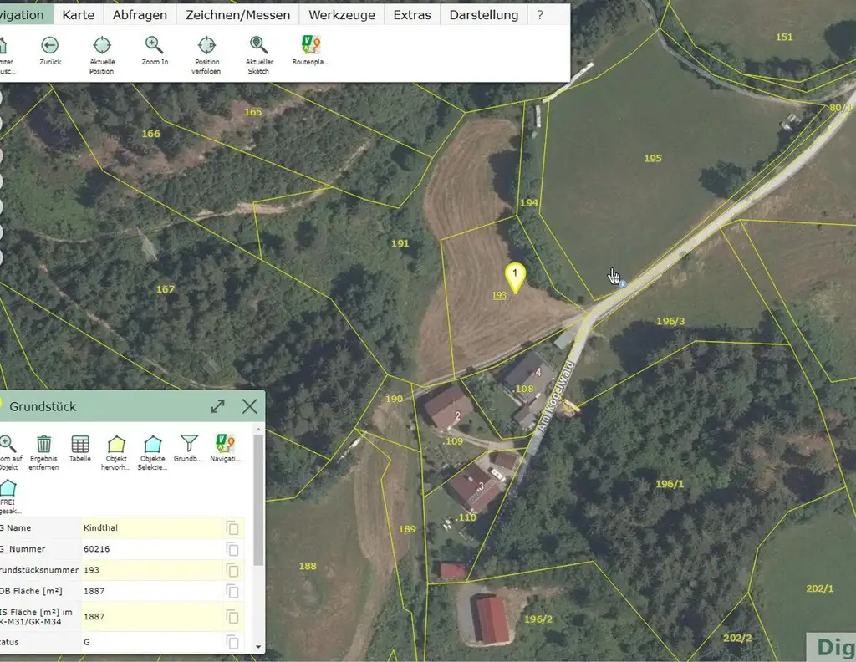Copy the Kindthal name value
Screen dimensions: 856x662
point(232,527)
